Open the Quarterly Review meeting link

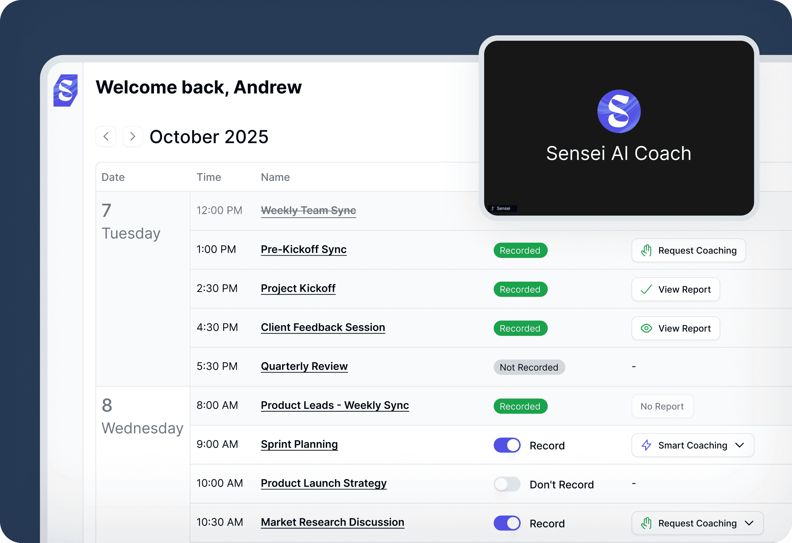pyautogui.click(x=304, y=366)
